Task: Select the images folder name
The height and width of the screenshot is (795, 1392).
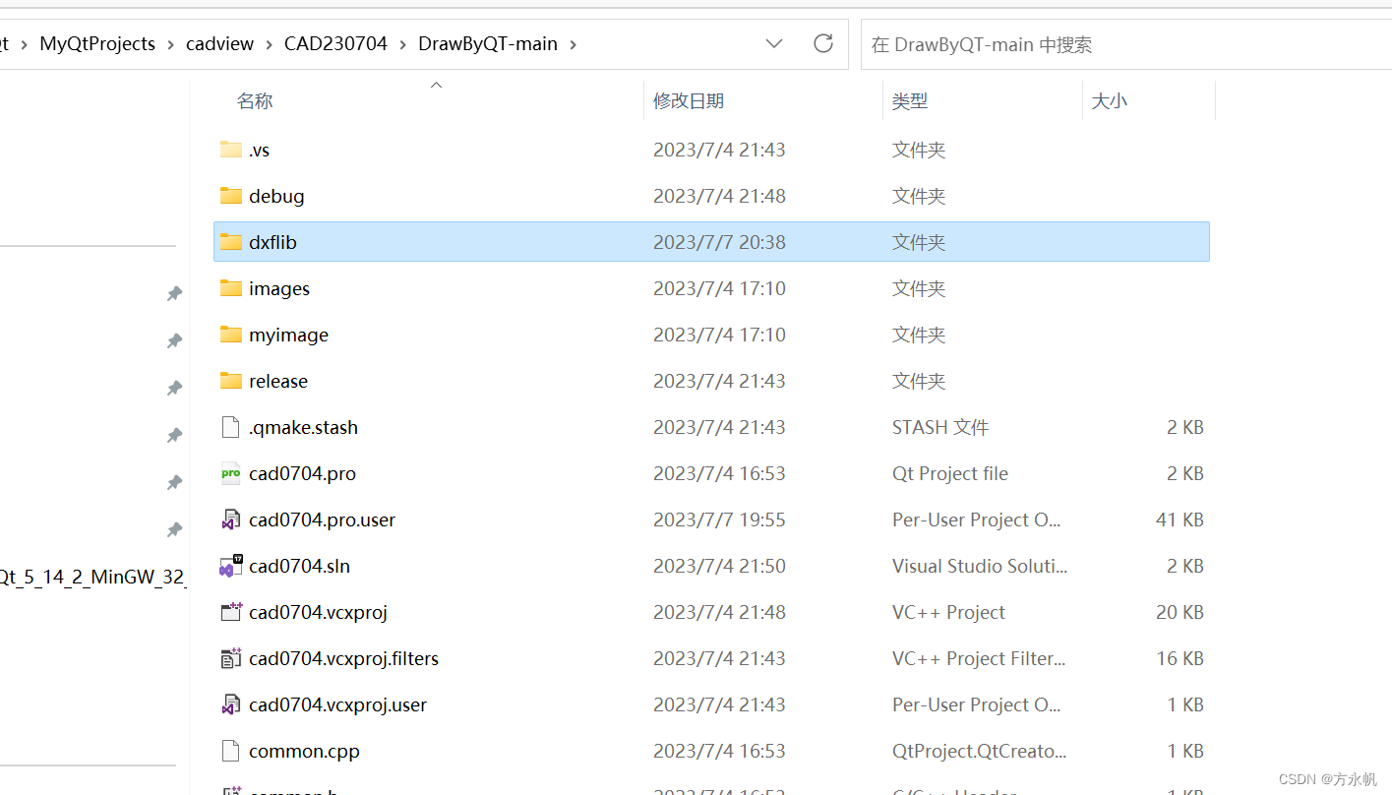Action: click(279, 288)
